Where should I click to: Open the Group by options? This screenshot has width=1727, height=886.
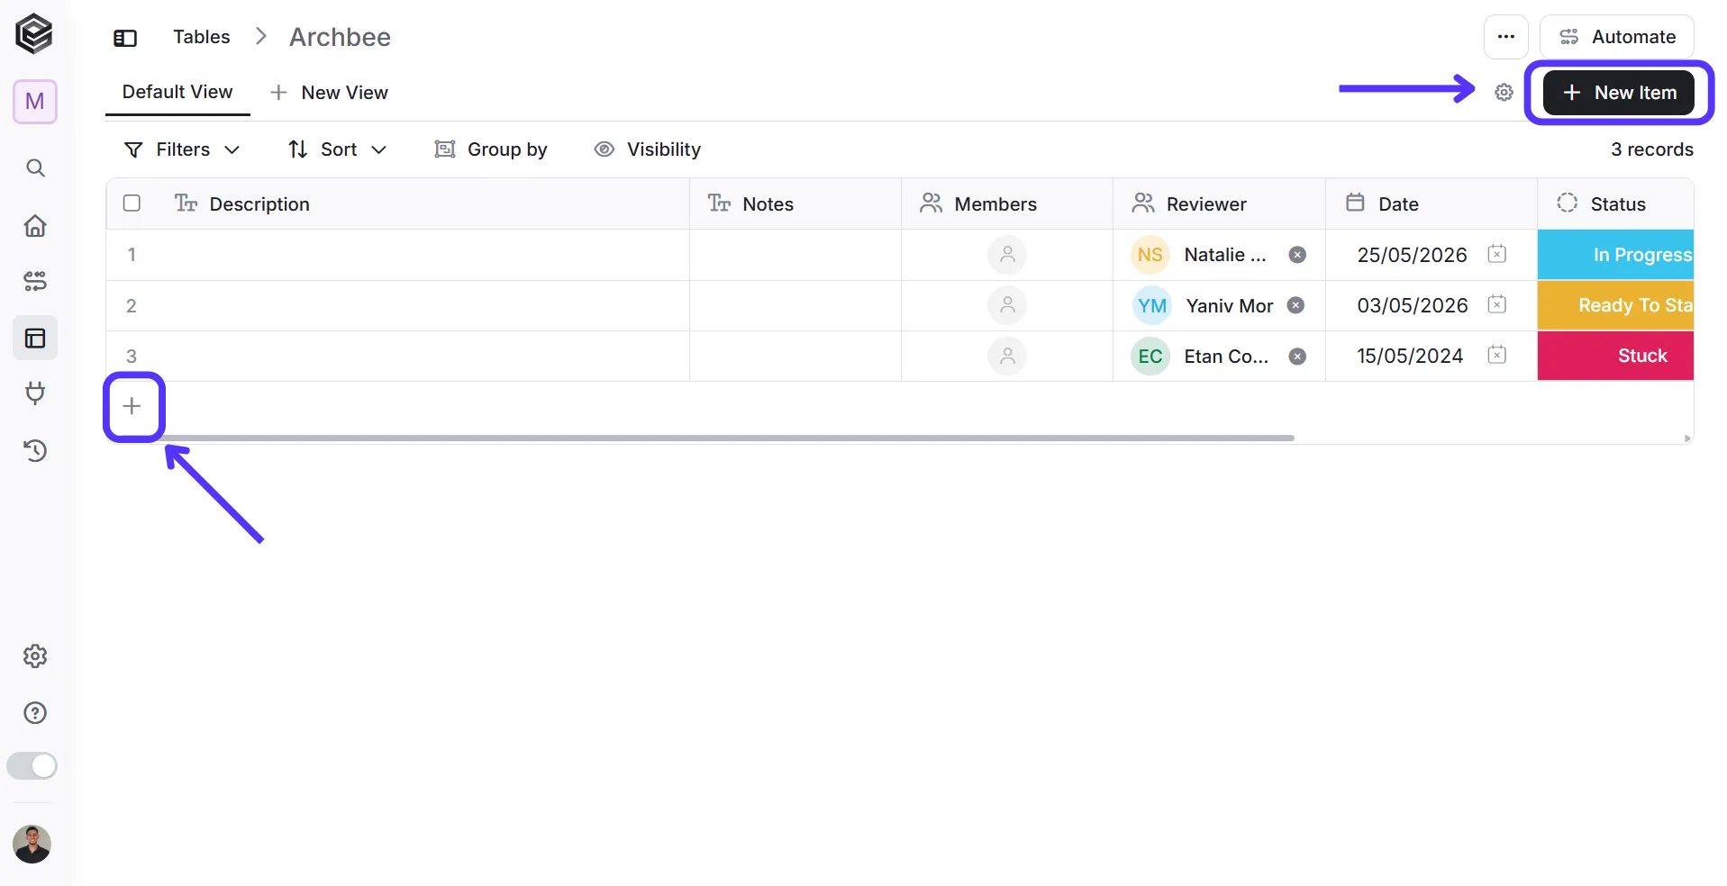491,149
